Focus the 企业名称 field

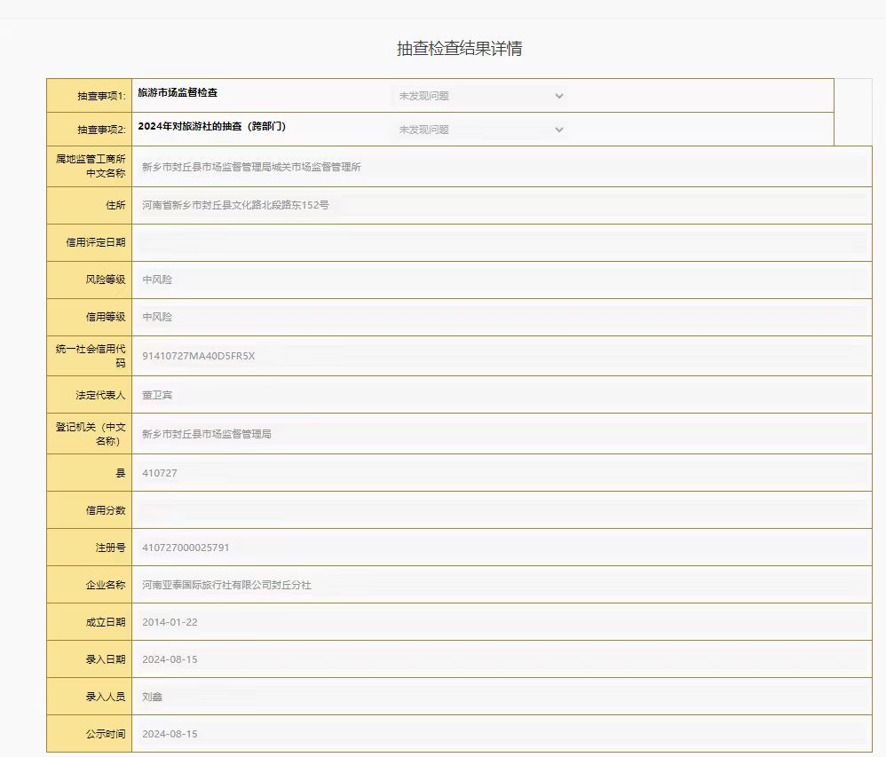coord(502,586)
